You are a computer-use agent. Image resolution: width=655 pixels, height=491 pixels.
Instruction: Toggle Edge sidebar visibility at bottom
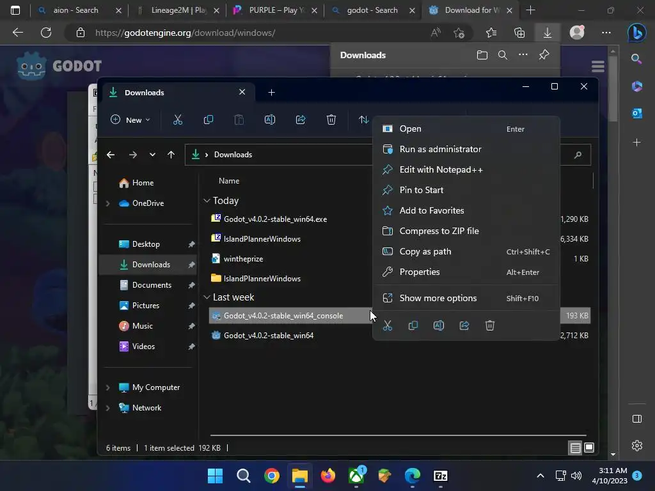[x=637, y=419]
